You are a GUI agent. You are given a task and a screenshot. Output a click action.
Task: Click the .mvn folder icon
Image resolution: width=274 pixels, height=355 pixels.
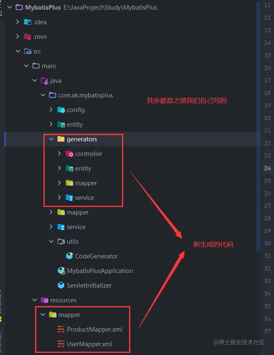click(27, 37)
